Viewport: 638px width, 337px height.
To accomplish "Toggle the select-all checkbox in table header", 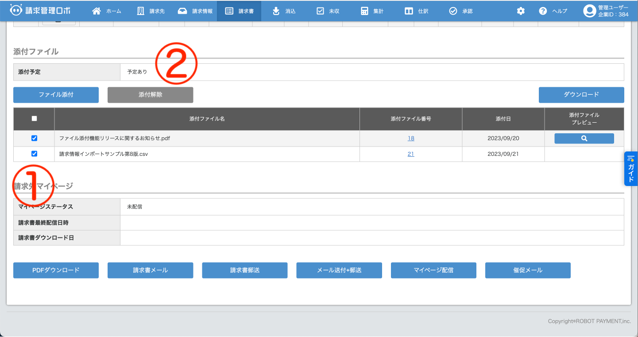I will pyautogui.click(x=35, y=119).
